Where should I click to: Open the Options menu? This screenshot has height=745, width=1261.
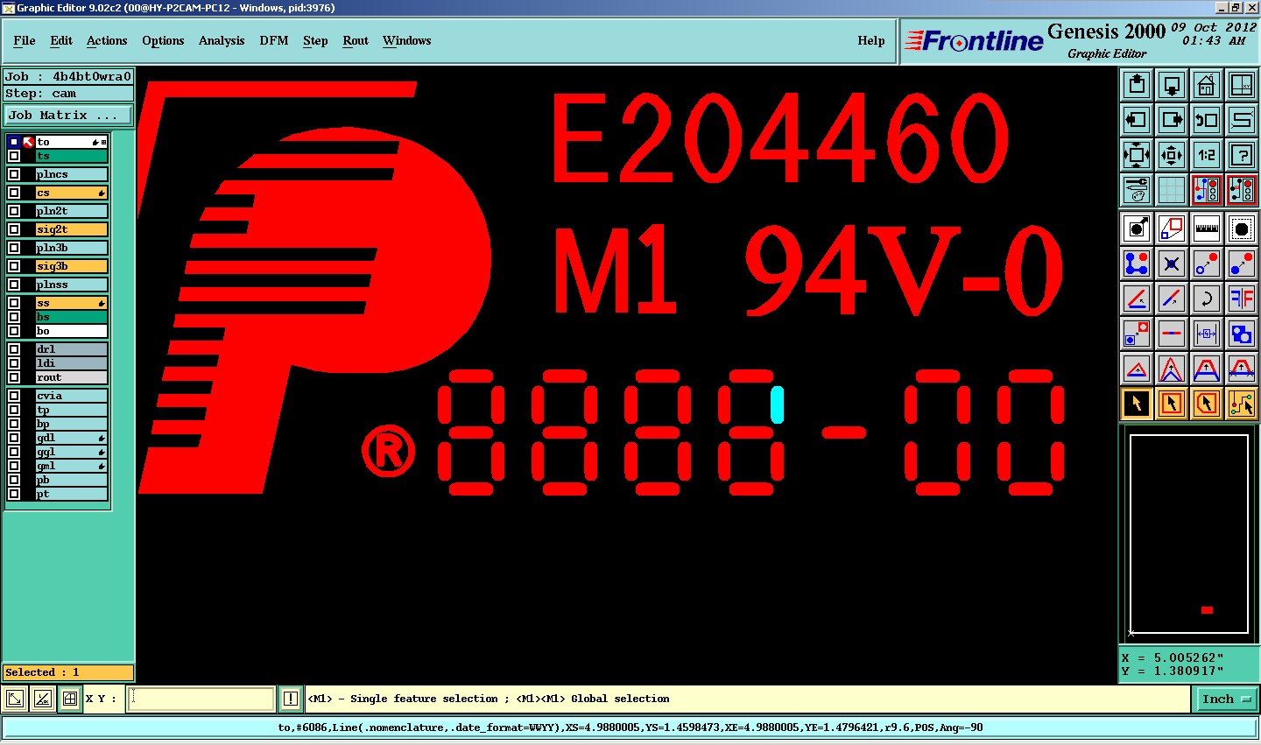(163, 40)
